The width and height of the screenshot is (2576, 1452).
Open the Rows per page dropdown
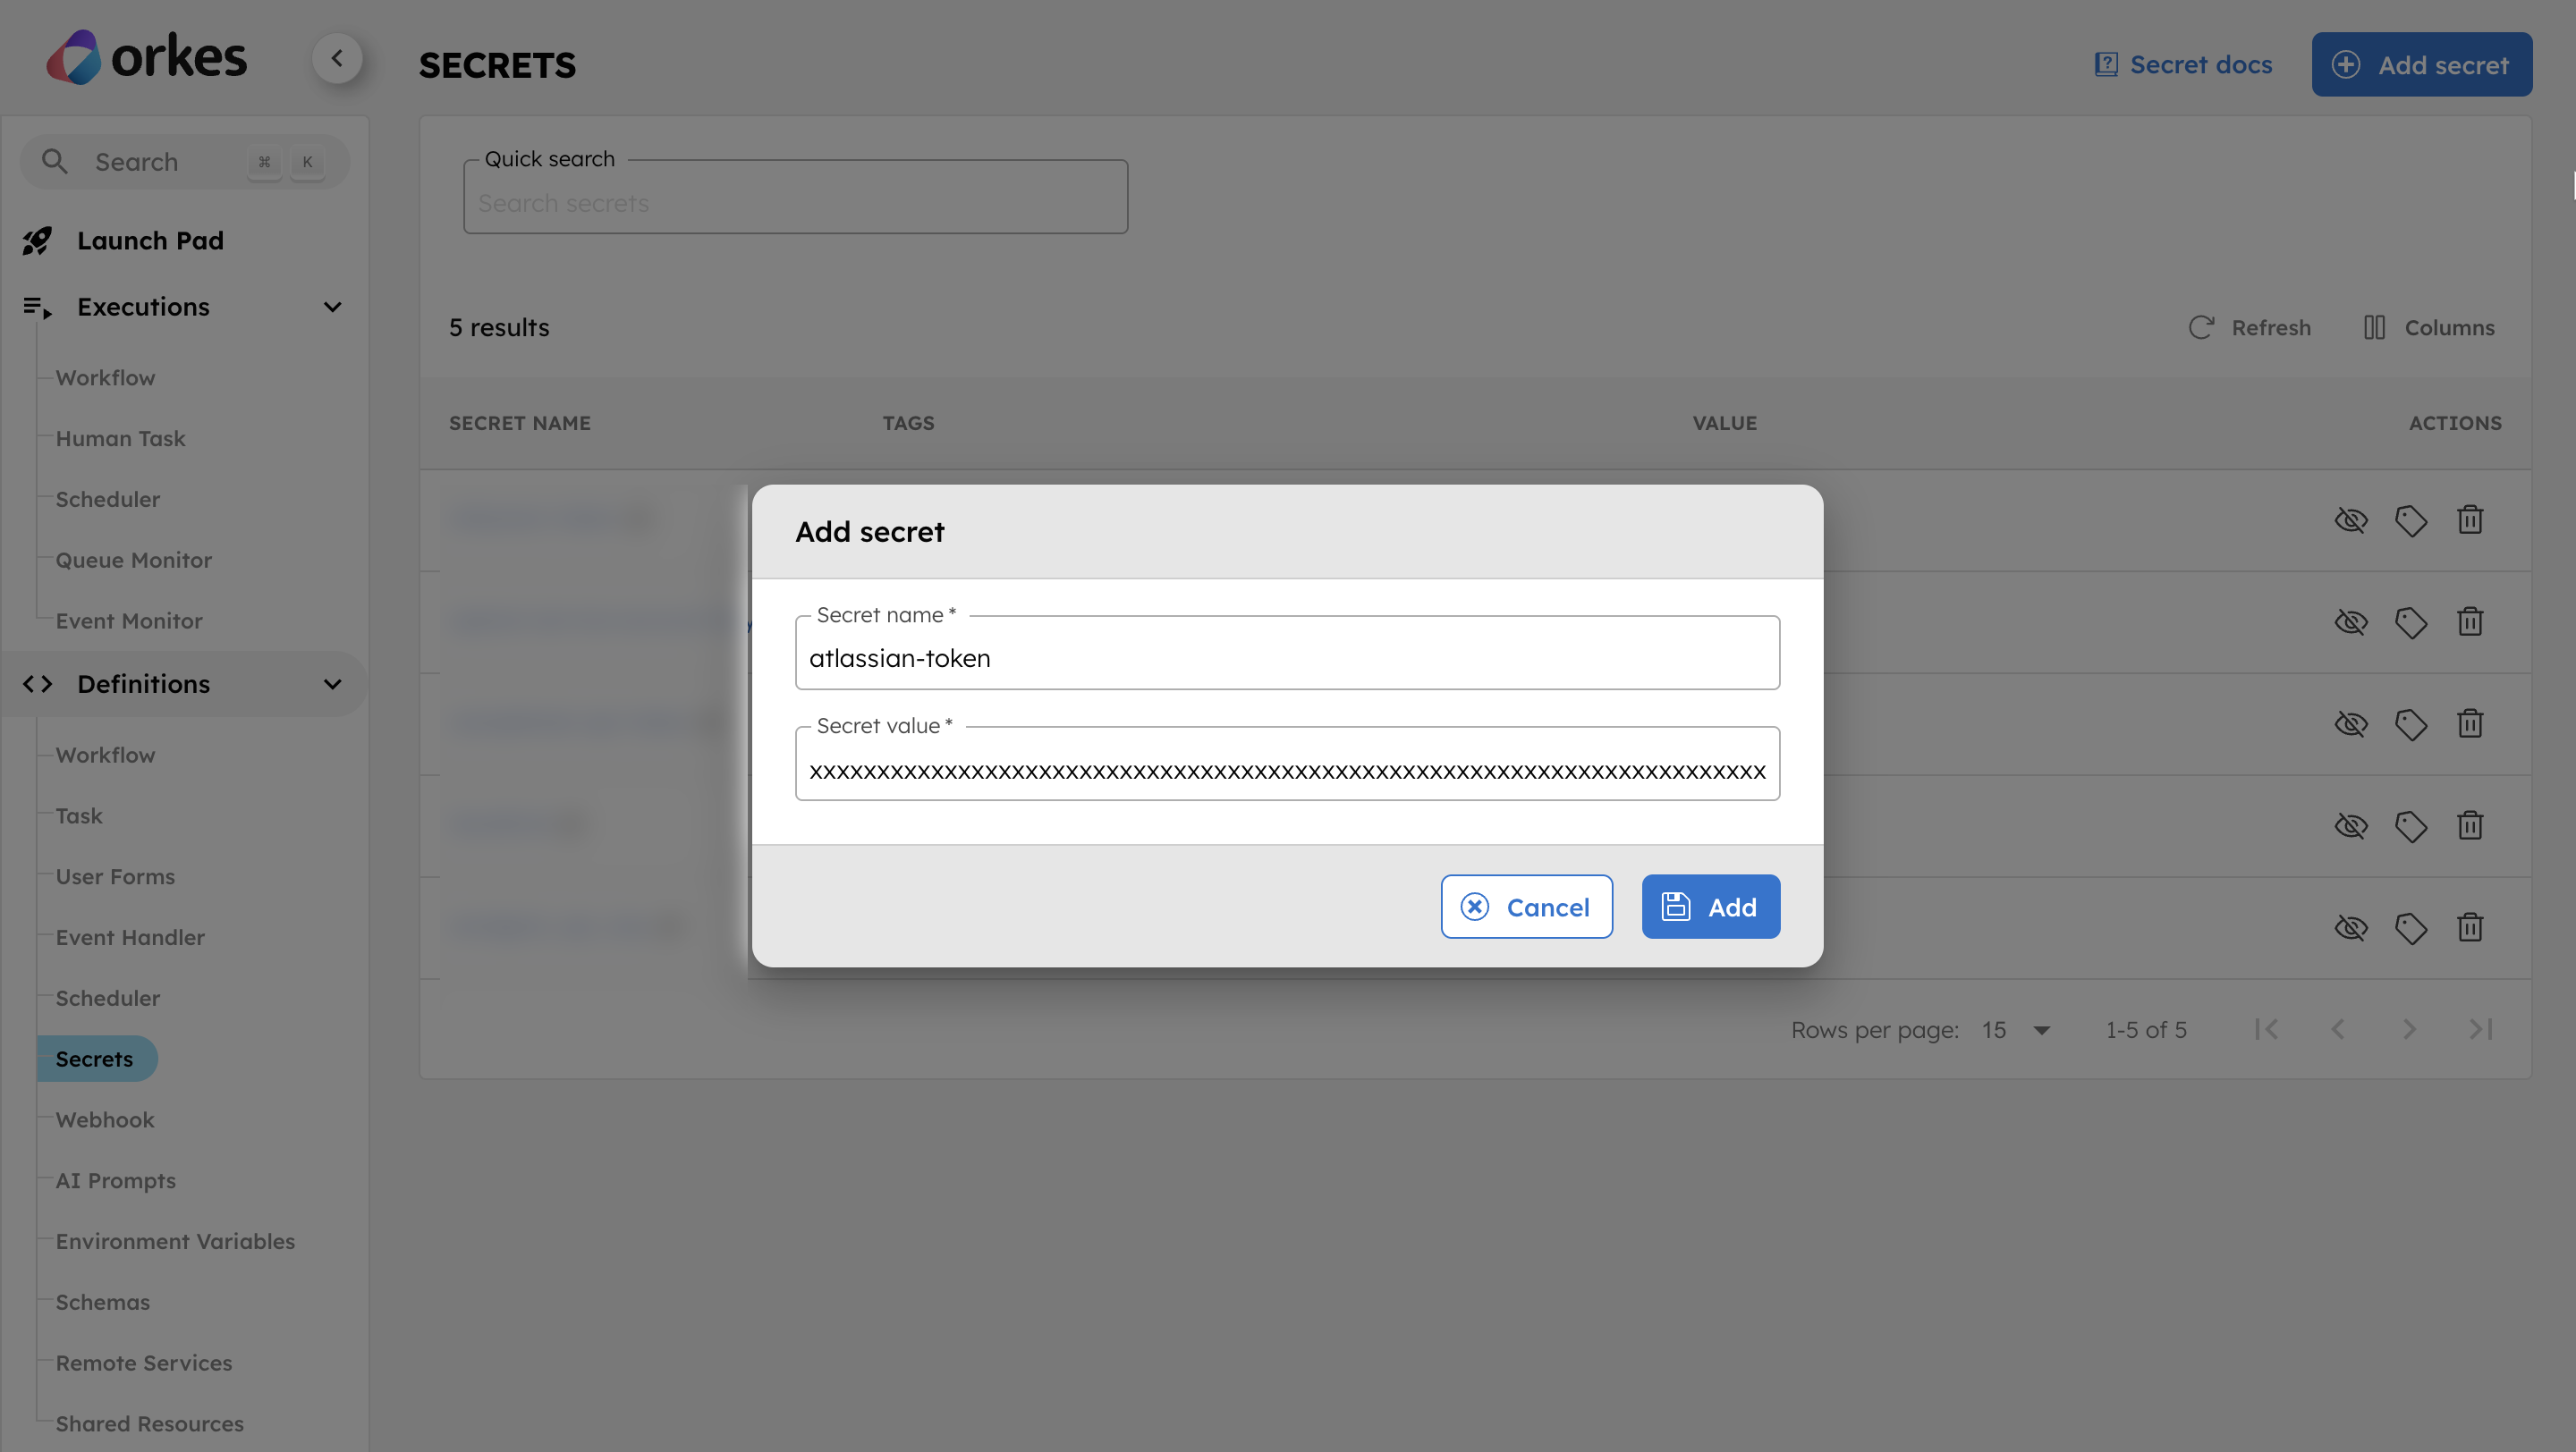(2016, 1030)
